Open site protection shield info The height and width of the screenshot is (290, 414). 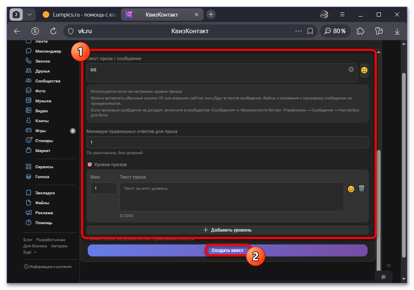click(x=71, y=31)
